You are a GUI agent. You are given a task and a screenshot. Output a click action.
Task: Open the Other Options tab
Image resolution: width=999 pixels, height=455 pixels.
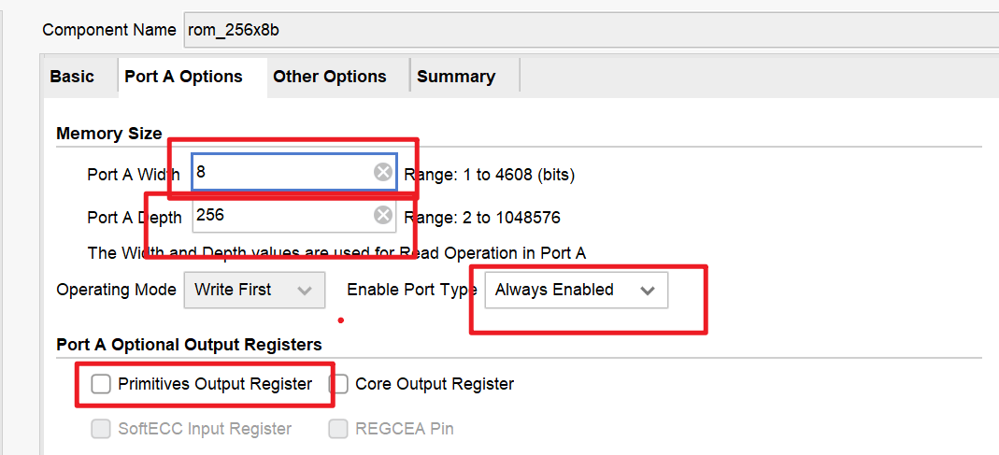[x=329, y=77]
